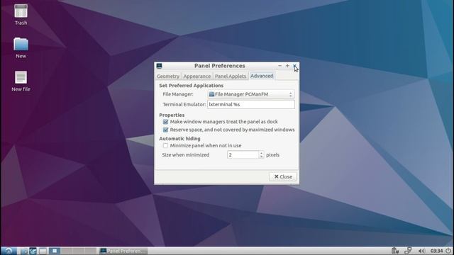
Task: Select the Advanced tab
Action: pos(262,76)
